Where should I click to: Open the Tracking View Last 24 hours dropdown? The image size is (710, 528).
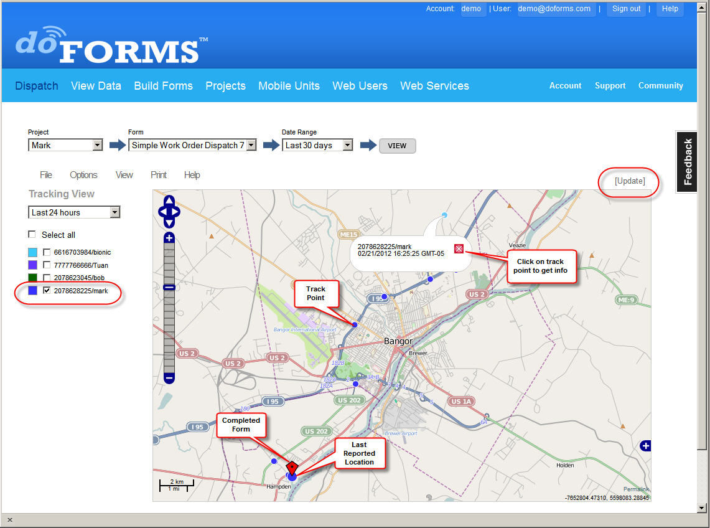(x=74, y=212)
